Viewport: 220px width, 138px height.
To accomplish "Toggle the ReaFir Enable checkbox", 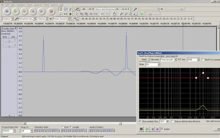I will coord(163,129).
